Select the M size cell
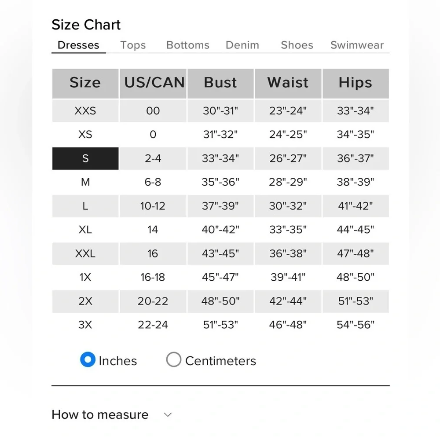The width and height of the screenshot is (440, 440). 85,182
